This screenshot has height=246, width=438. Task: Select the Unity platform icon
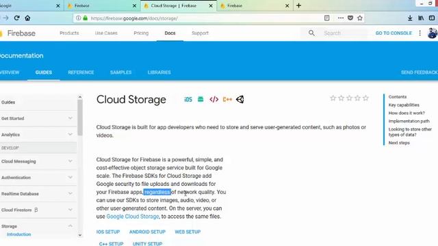pyautogui.click(x=240, y=99)
